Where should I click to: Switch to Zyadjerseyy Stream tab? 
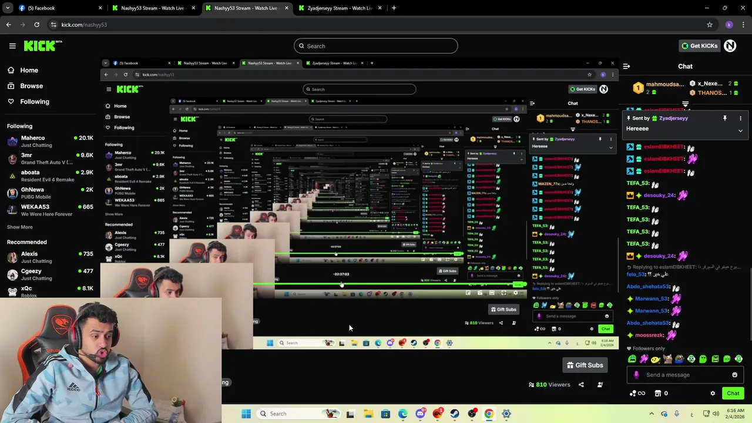click(341, 8)
